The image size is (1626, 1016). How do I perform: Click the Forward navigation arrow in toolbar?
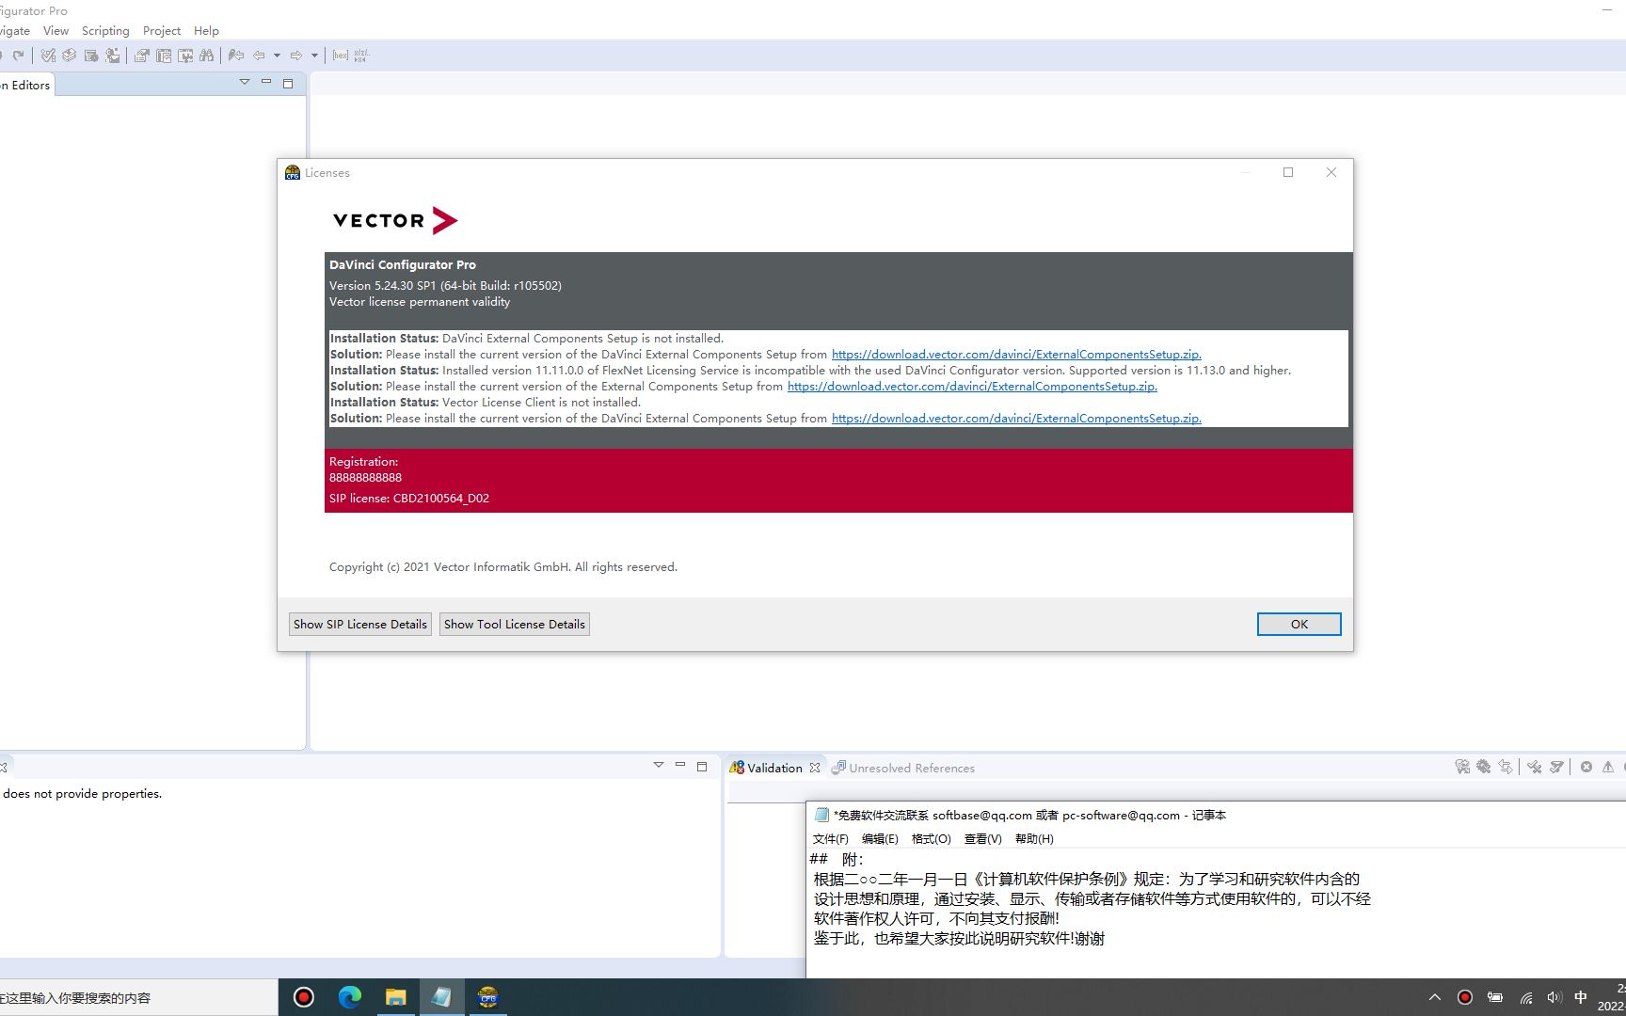pos(297,55)
